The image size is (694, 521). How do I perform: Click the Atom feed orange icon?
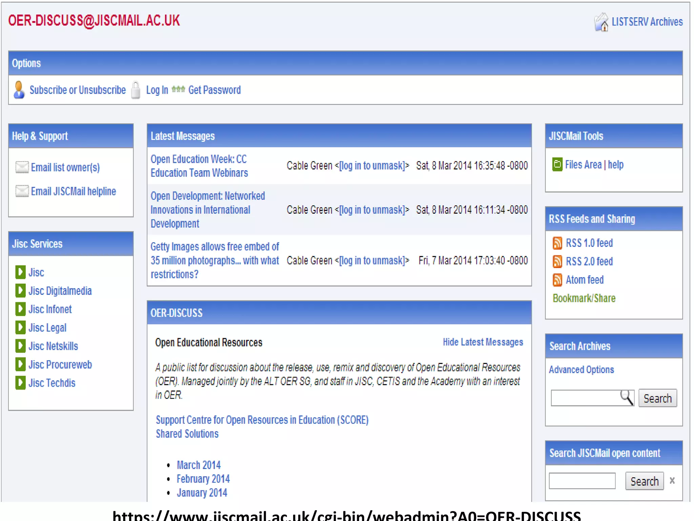(557, 280)
